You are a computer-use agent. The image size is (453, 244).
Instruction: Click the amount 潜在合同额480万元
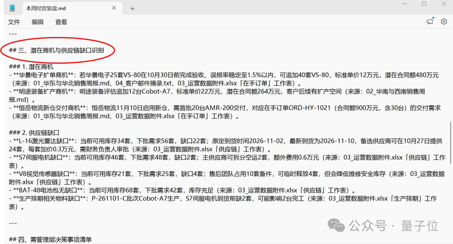click(x=412, y=75)
